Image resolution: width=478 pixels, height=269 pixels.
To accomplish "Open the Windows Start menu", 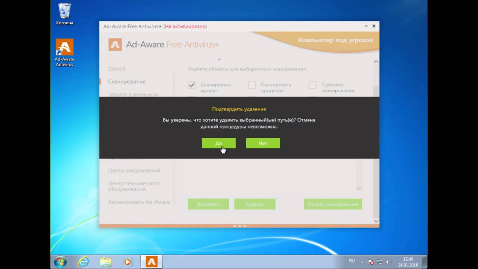I will [60, 262].
